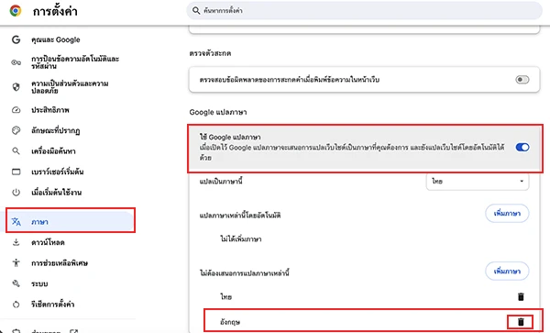Screen dimensions: 550x333
Task: Click เพิ่มภาษา button for automatic translation
Action: tap(507, 214)
